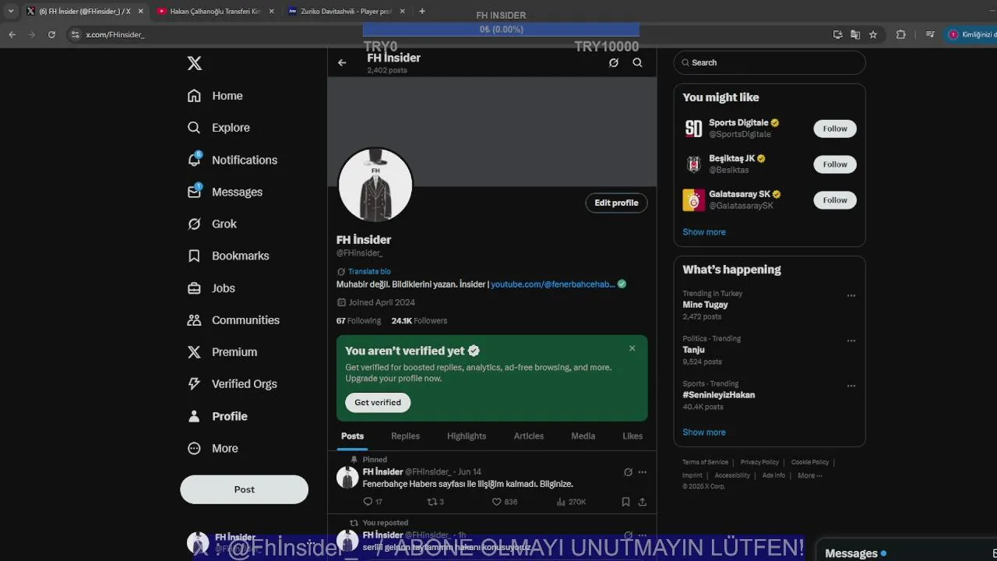Open more options for Mine Tugay trend
Screen dimensions: 997x561
coord(851,295)
